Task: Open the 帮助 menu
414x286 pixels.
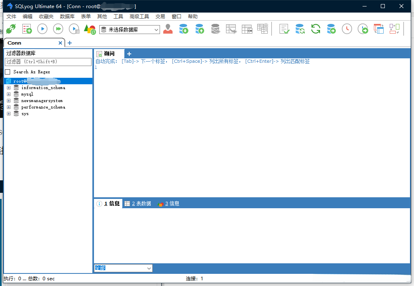Action: pyautogui.click(x=193, y=16)
